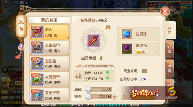
Task: Select 刑天 50级 剑 equipment entry
Action: [49, 32]
